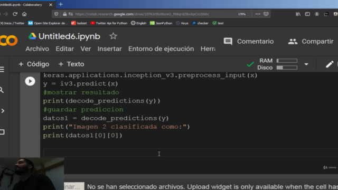338x190 pixels.
Task: Open the Firefox account icon
Action: [317, 14]
